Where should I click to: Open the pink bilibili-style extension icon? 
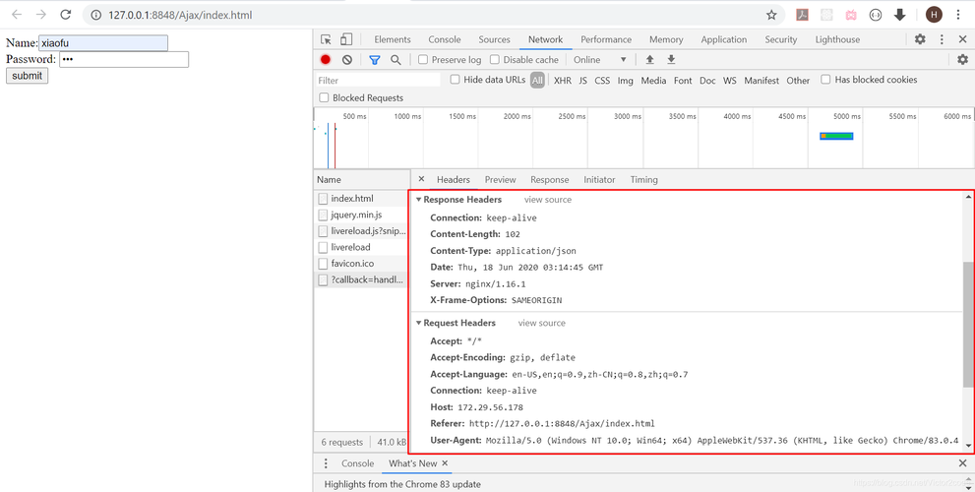pos(851,15)
